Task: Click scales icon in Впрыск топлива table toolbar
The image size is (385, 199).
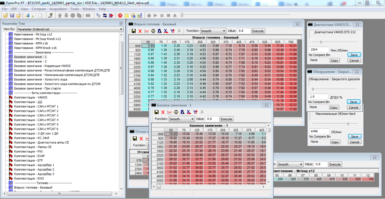Action: click(153, 31)
